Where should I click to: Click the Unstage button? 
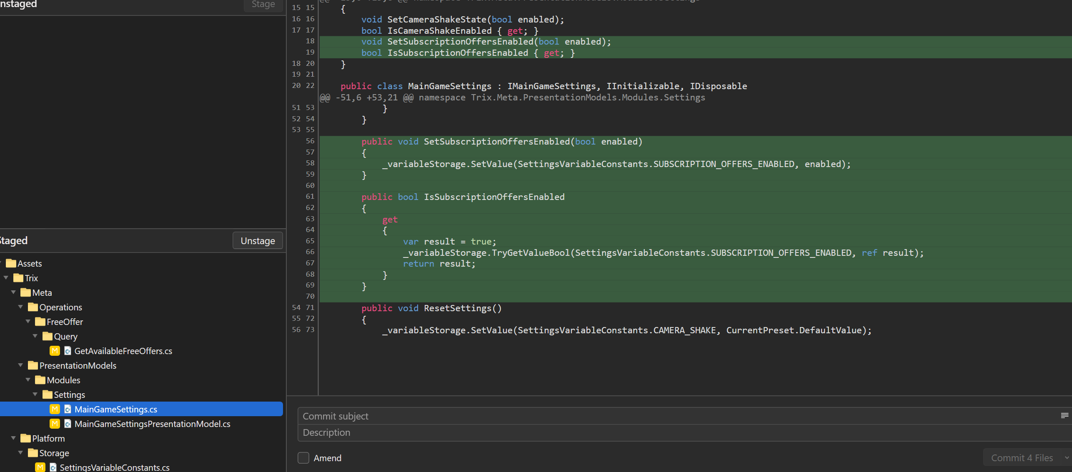point(258,241)
